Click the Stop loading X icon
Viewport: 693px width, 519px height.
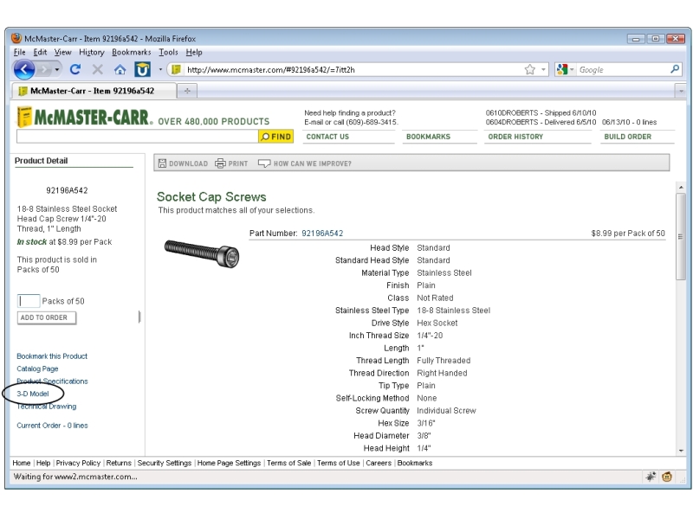click(97, 69)
